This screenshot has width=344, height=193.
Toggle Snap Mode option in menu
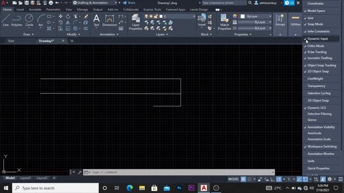click(x=321, y=24)
